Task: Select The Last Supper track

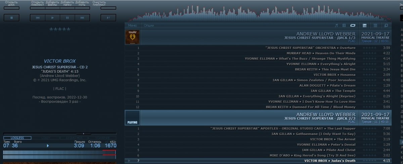Action: [x=258, y=129]
